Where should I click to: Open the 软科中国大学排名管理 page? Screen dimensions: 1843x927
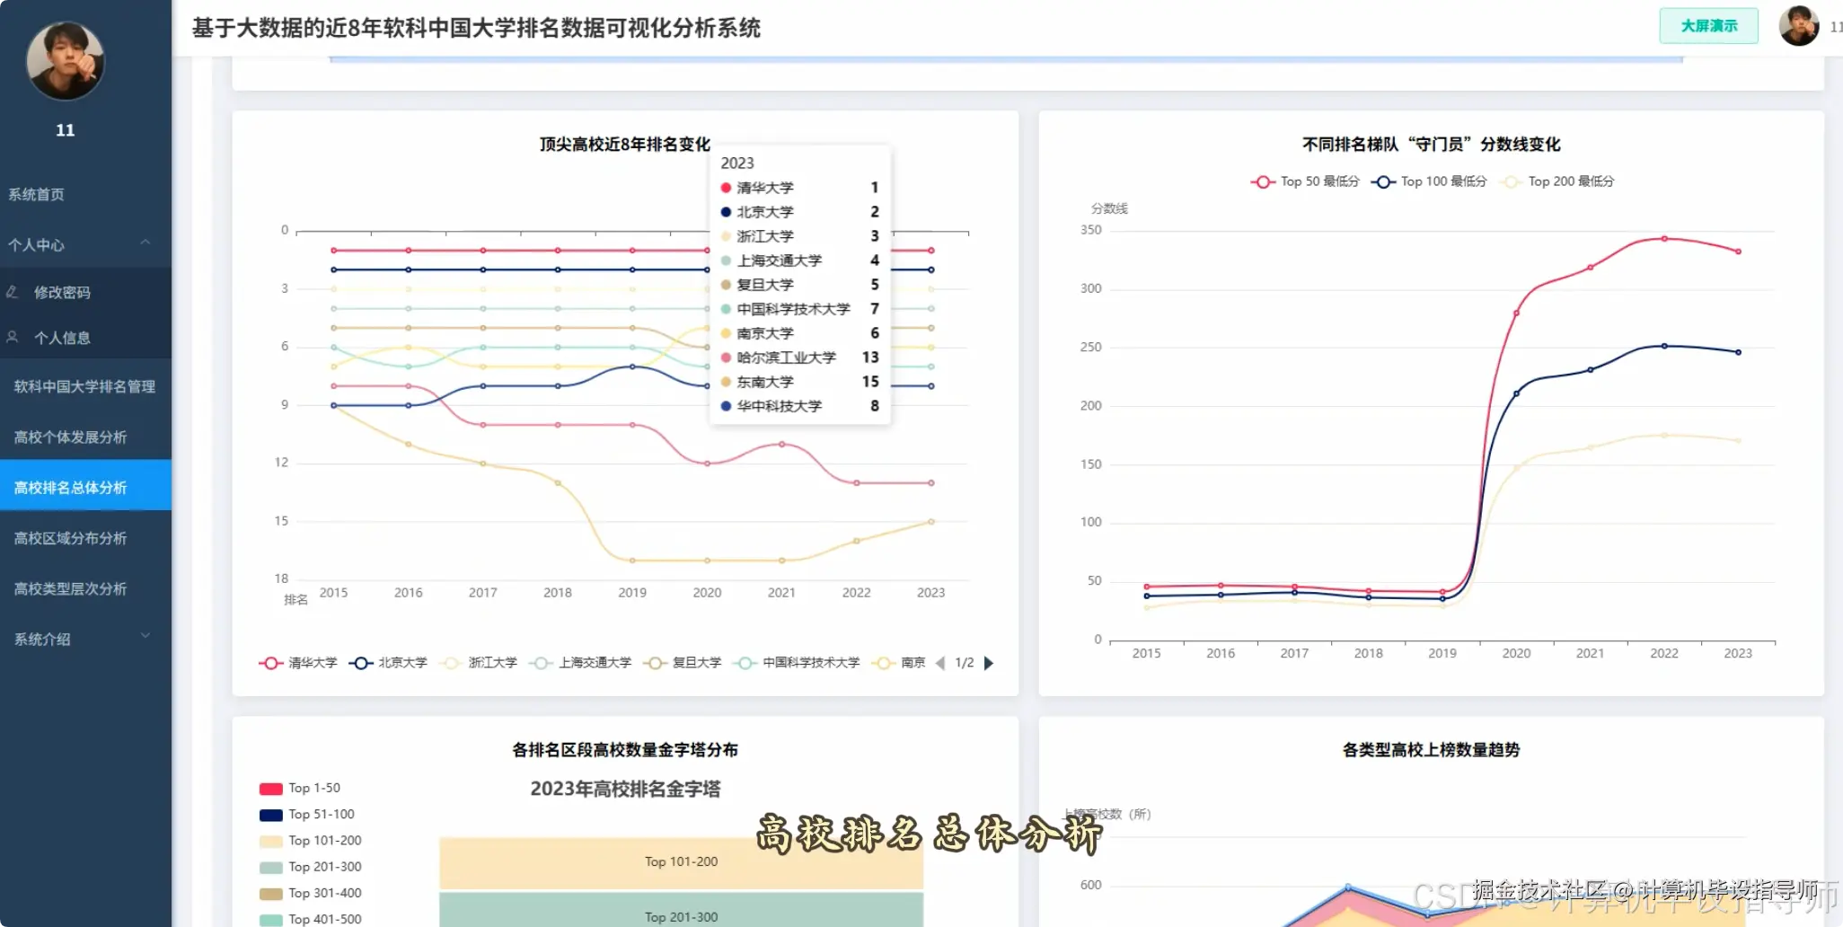point(84,386)
